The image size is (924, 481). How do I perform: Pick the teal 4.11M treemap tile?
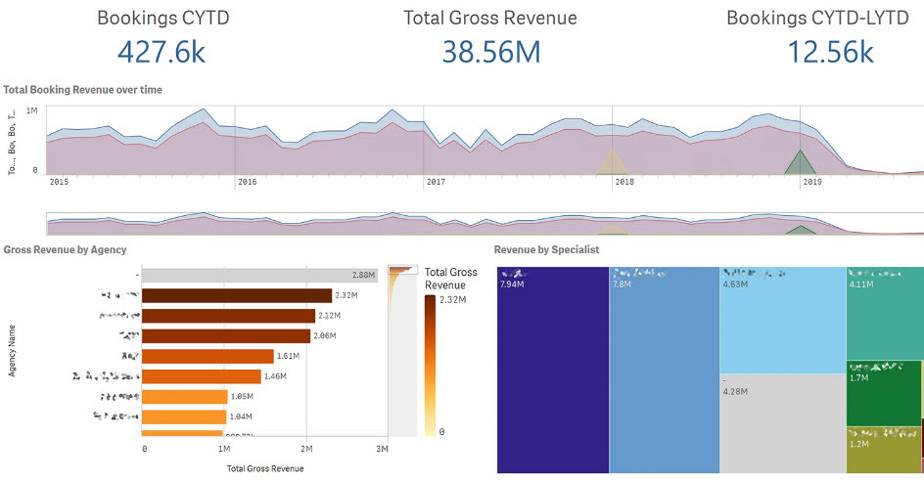(x=884, y=313)
